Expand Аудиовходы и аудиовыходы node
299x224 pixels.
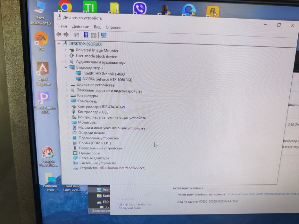pos(65,61)
